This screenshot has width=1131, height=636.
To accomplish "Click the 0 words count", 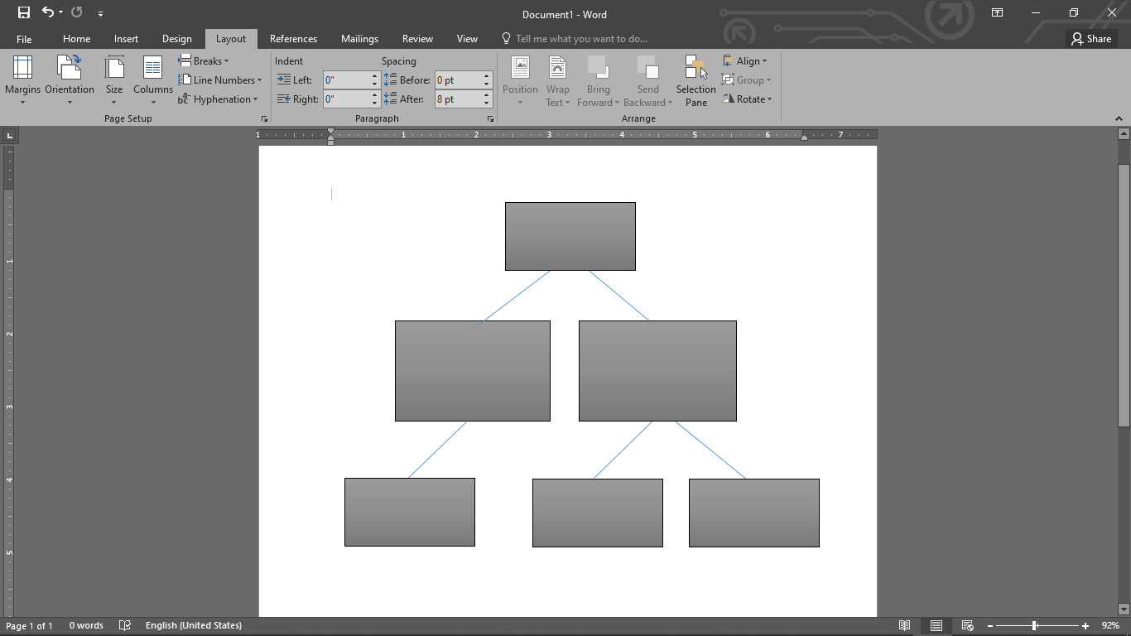I will 86,626.
